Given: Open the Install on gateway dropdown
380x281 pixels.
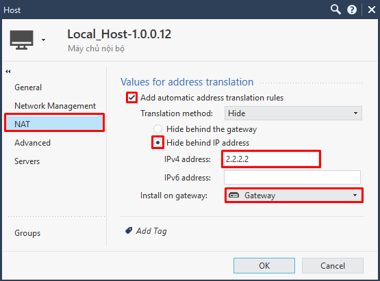Looking at the screenshot, I should (294, 196).
